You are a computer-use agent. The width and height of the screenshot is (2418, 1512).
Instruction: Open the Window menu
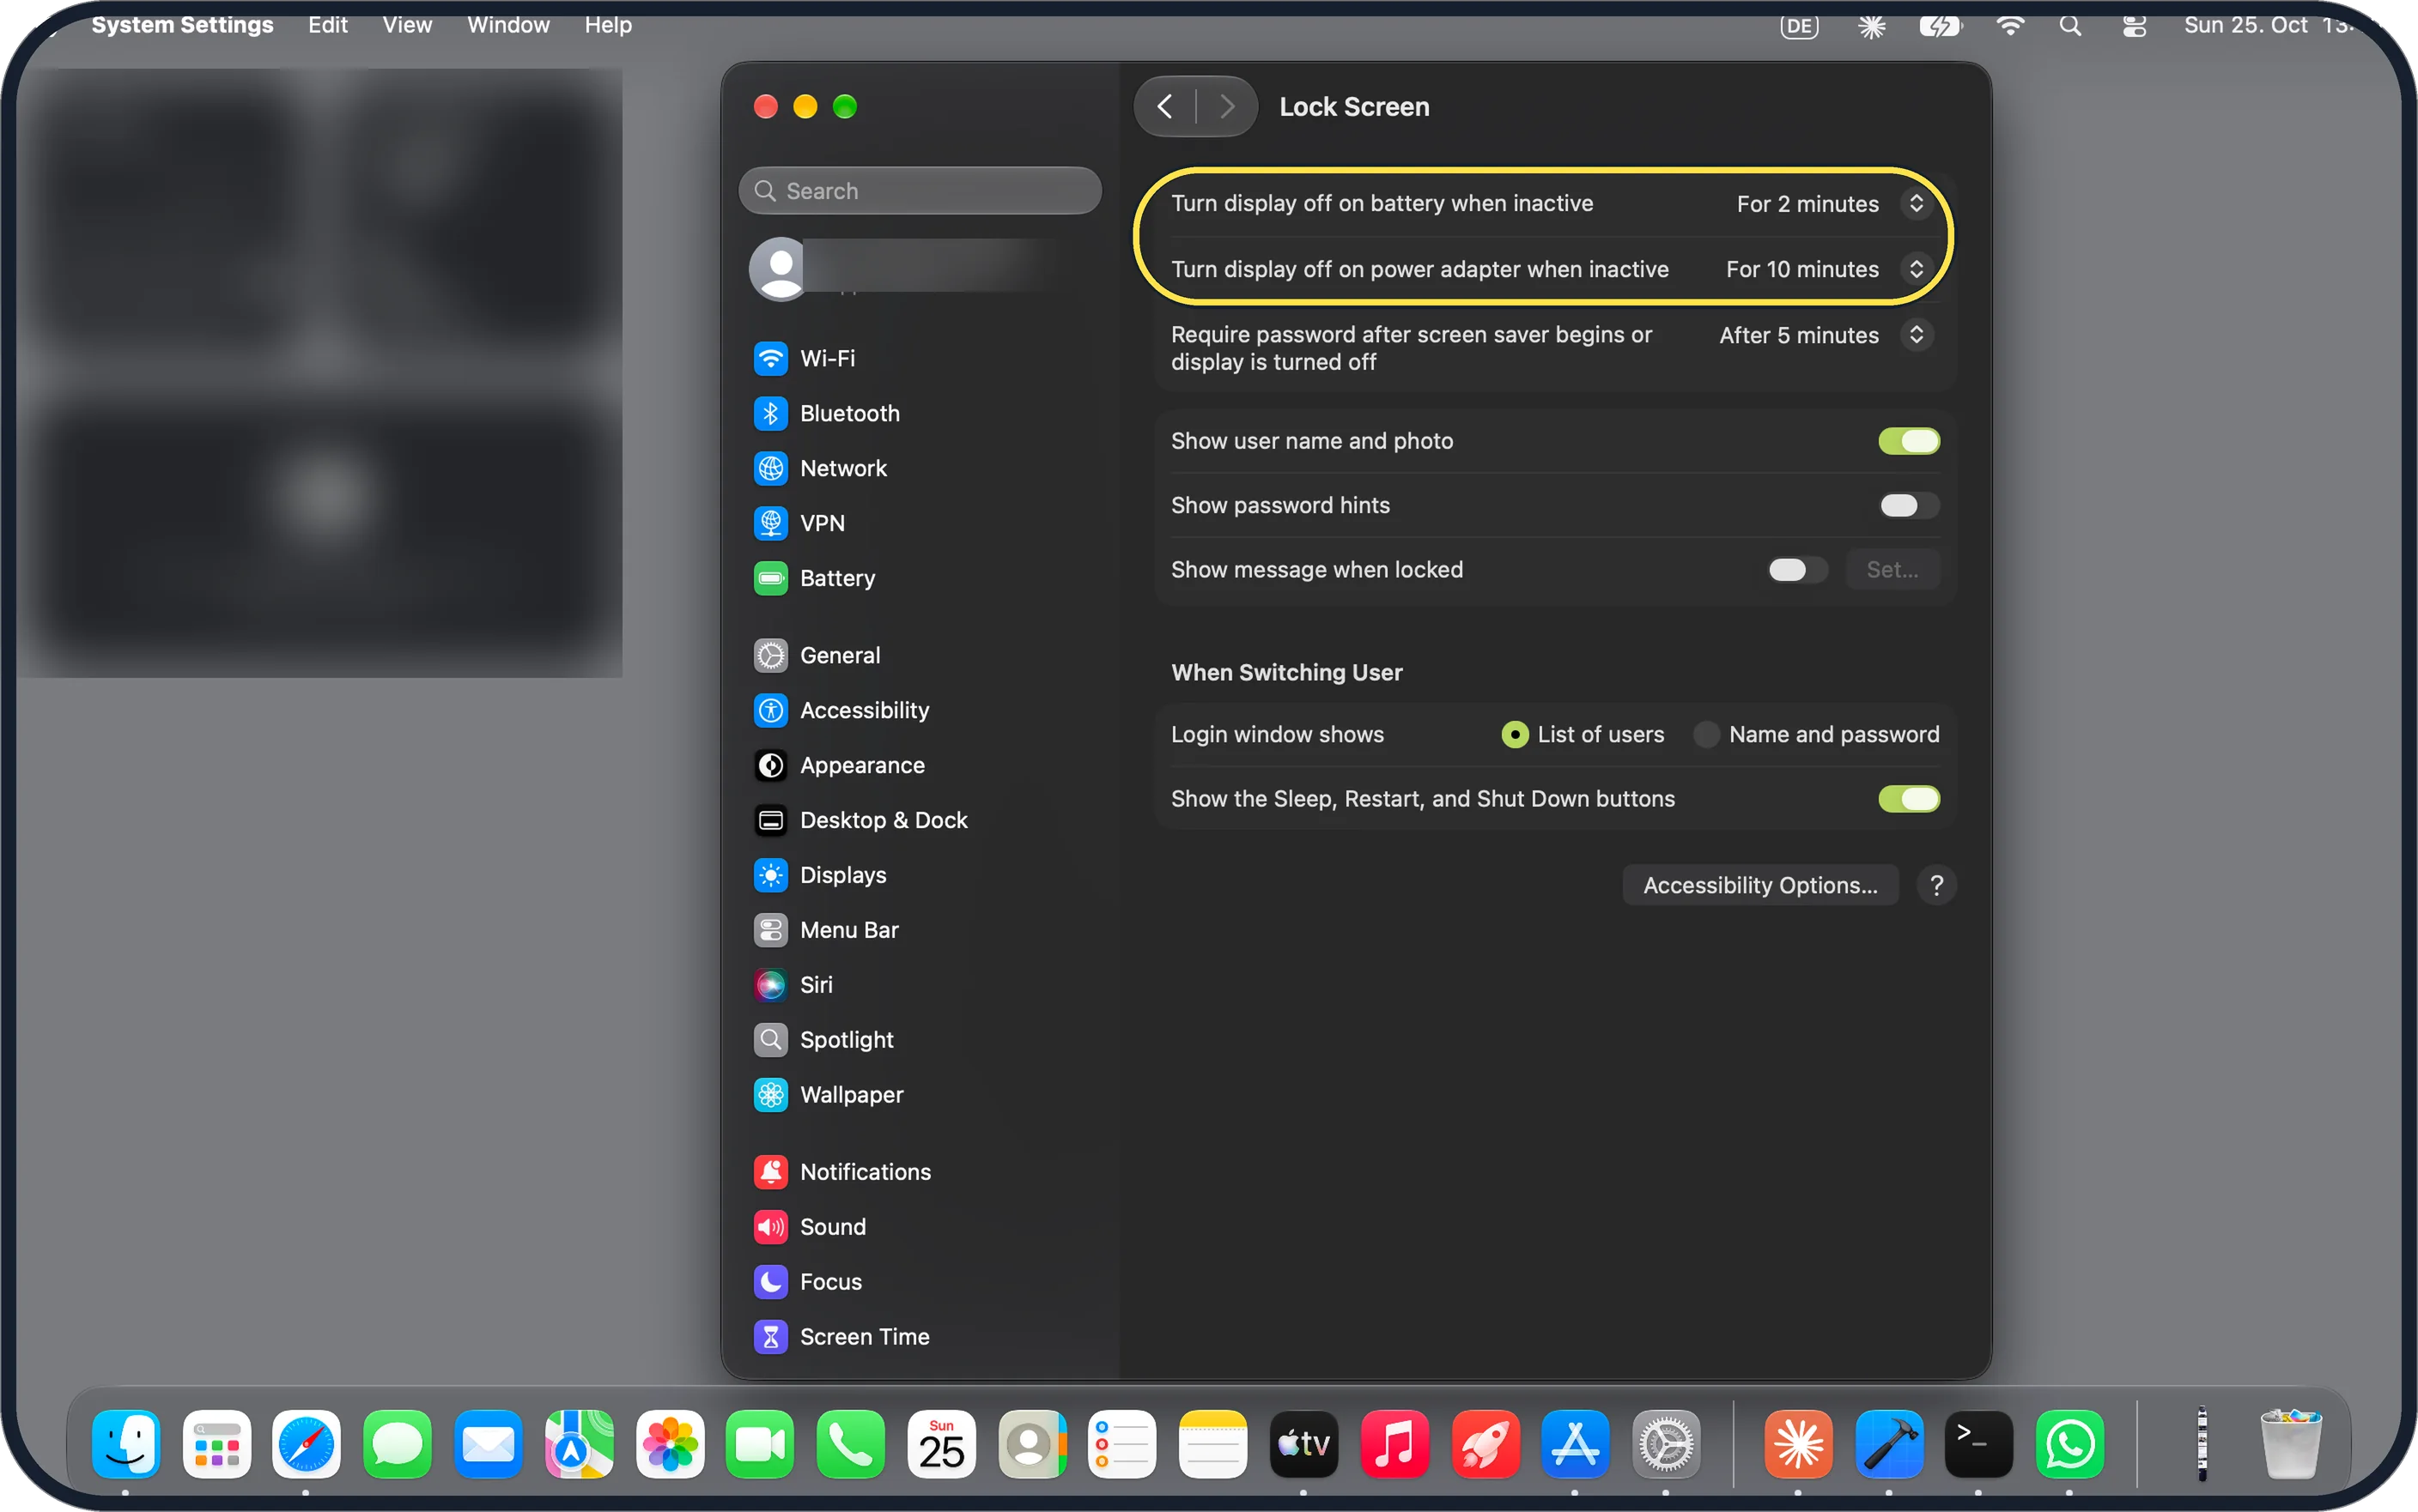click(508, 25)
